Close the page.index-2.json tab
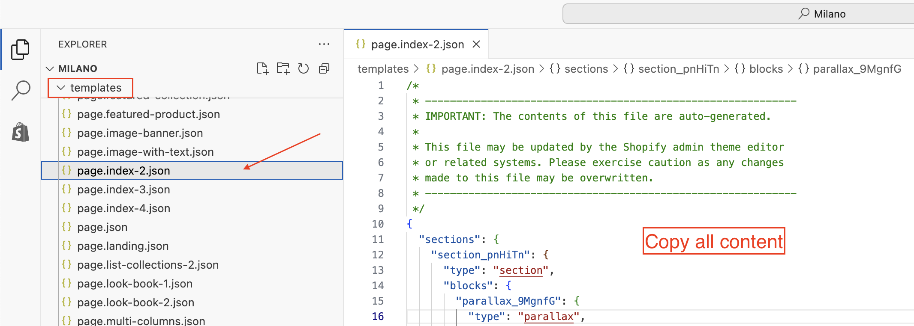This screenshot has width=914, height=326. pos(476,44)
